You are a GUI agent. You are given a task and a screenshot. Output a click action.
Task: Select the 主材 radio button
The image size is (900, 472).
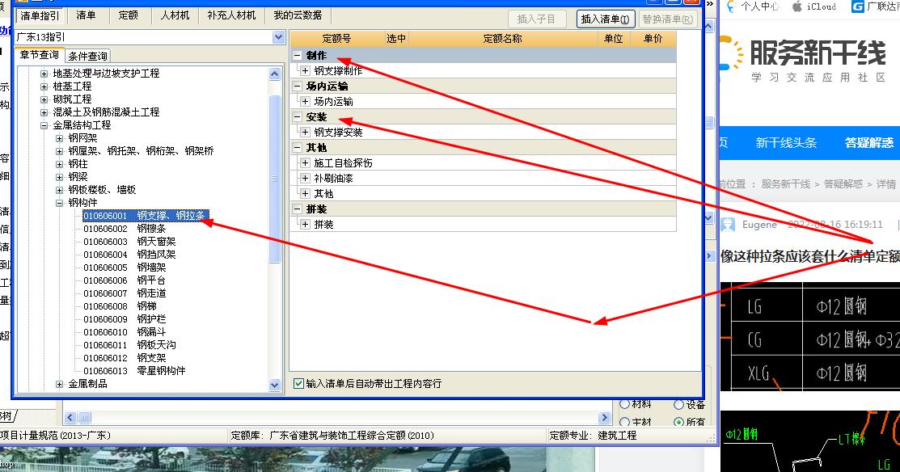tap(625, 422)
